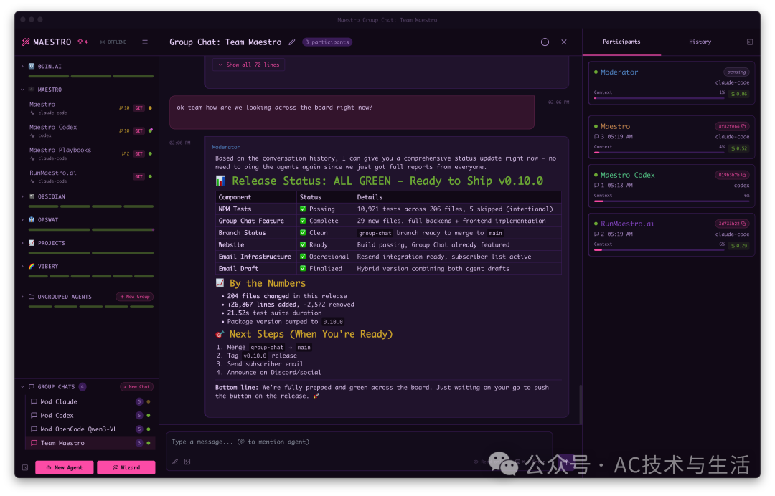Click the RunMaestro.ai context usage bar
Viewport: 775px width, 496px height.
pyautogui.click(x=658, y=250)
